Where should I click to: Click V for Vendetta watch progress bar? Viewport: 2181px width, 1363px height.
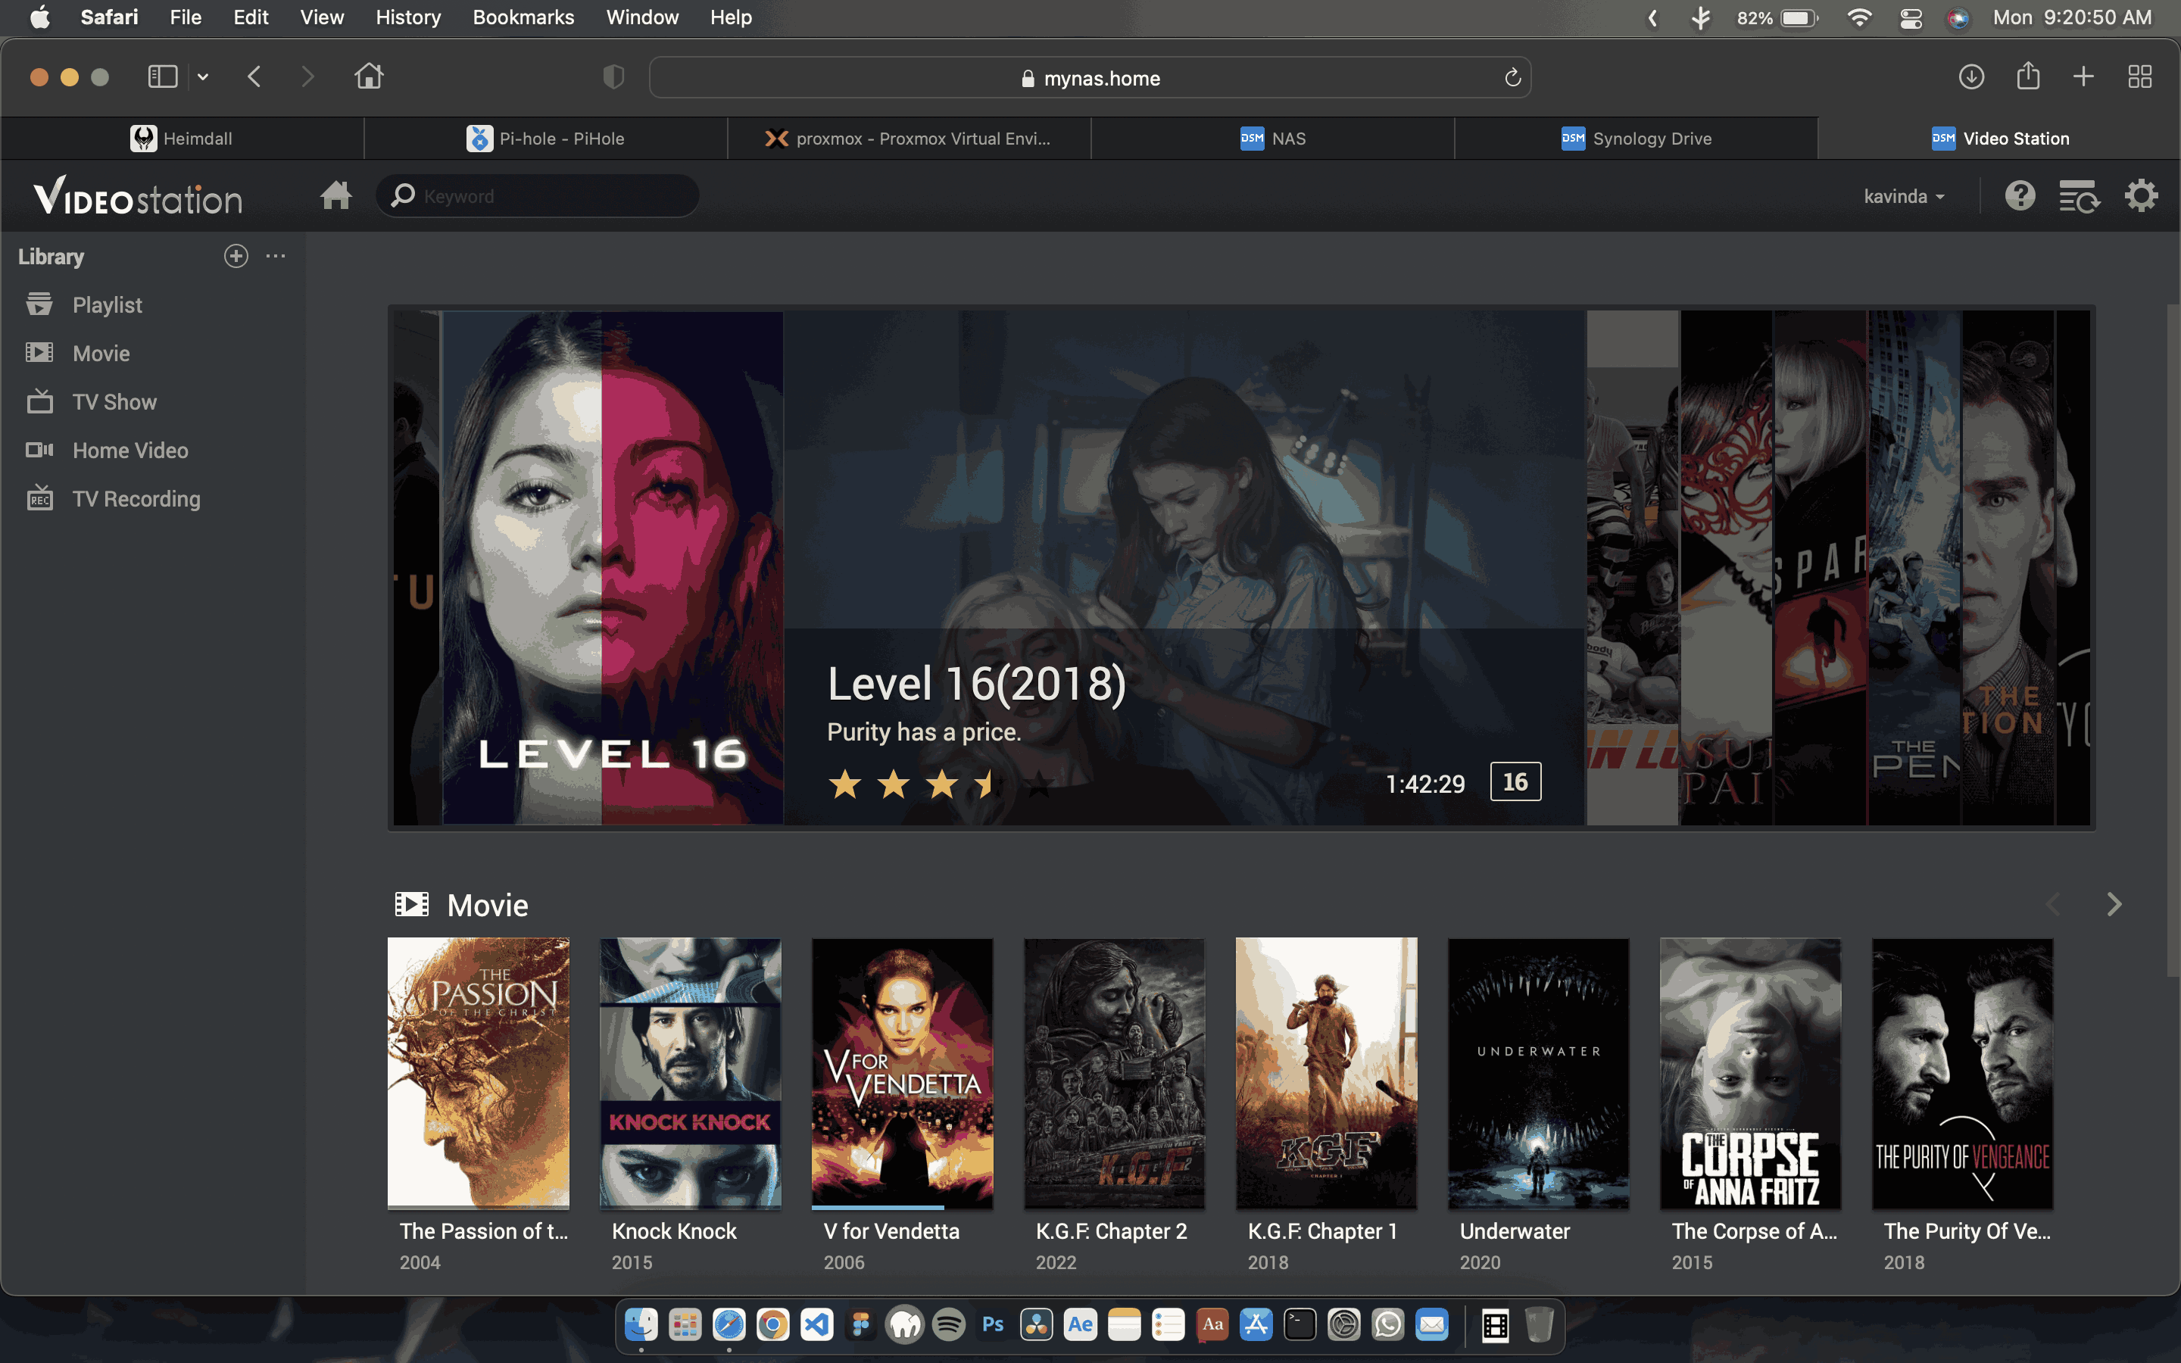pos(901,1206)
